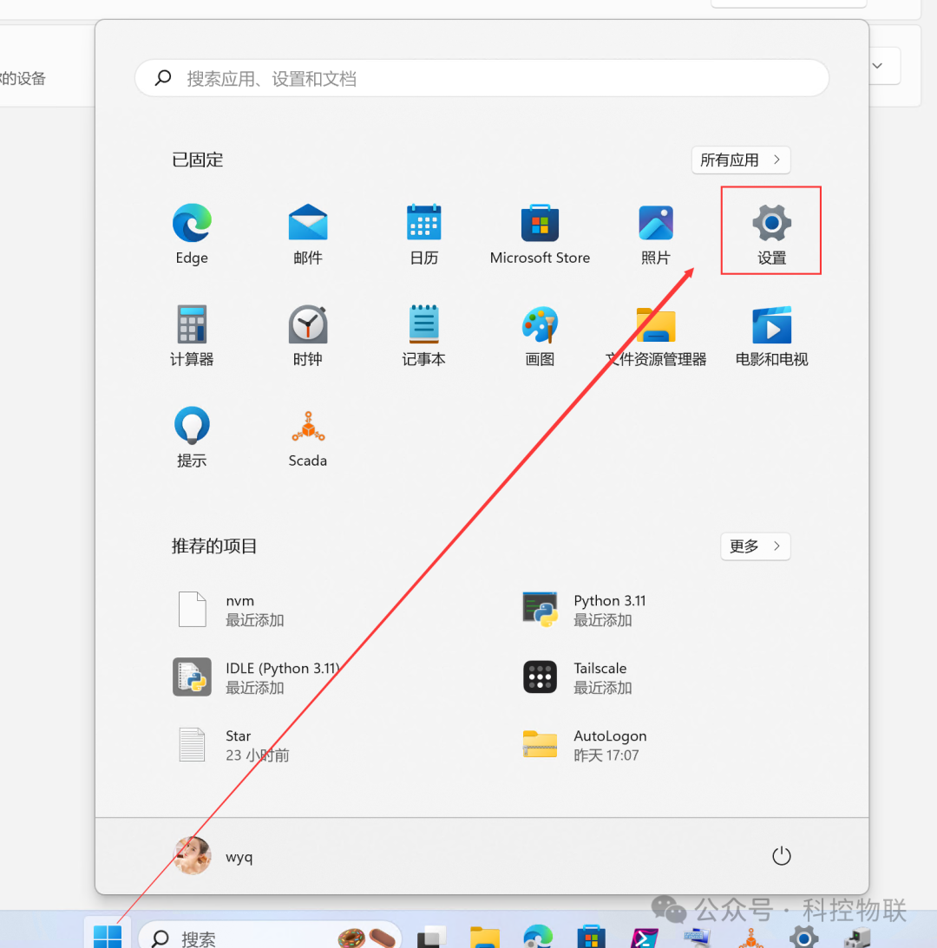Click the search input field at top
This screenshot has width=937, height=948.
click(x=482, y=78)
